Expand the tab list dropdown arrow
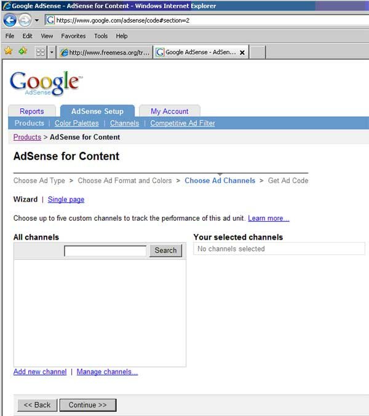The height and width of the screenshot is (416, 369). (x=52, y=52)
